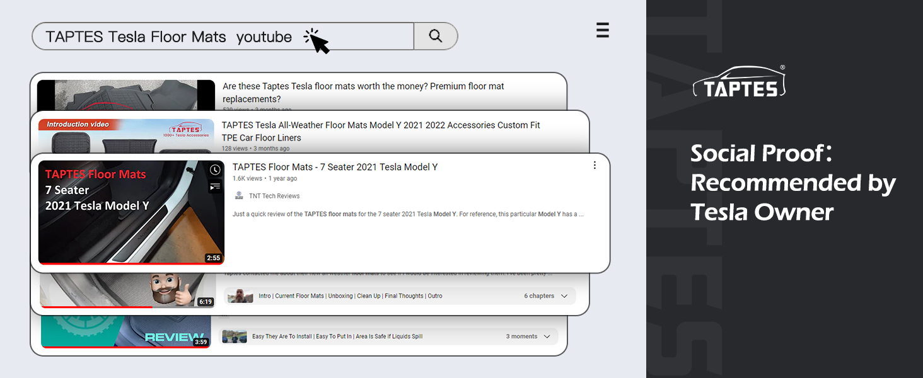Viewport: 923px width, 378px height.
Task: Expand the 3 moments dropdown
Action: pyautogui.click(x=547, y=336)
